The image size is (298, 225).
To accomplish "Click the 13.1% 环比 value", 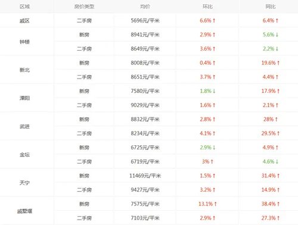I will [x=207, y=204].
